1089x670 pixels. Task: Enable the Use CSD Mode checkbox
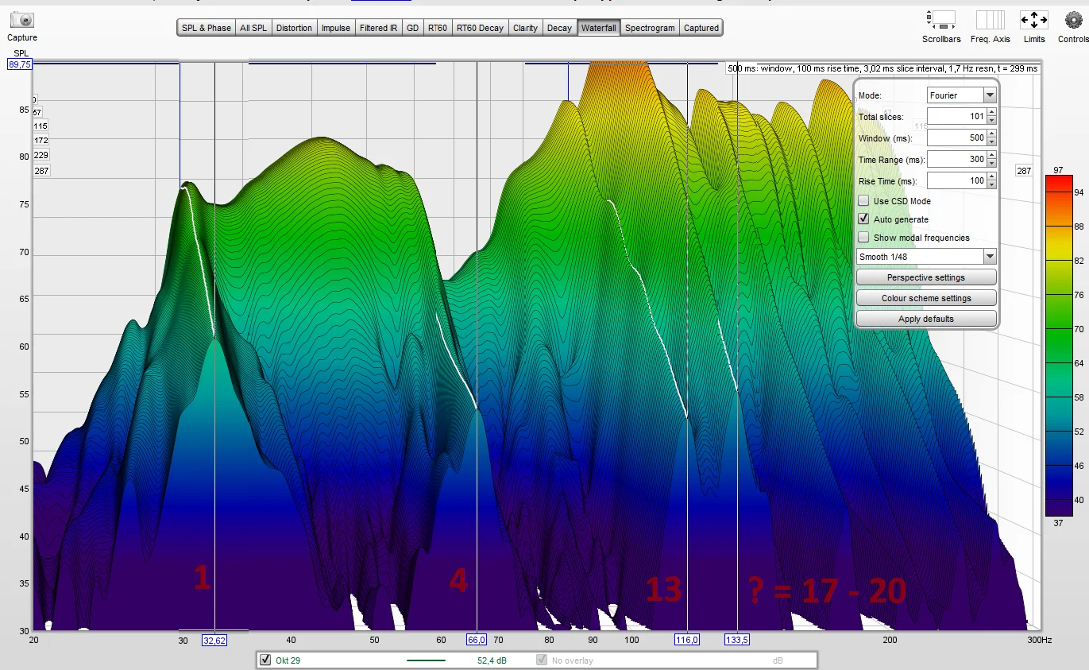tap(863, 201)
